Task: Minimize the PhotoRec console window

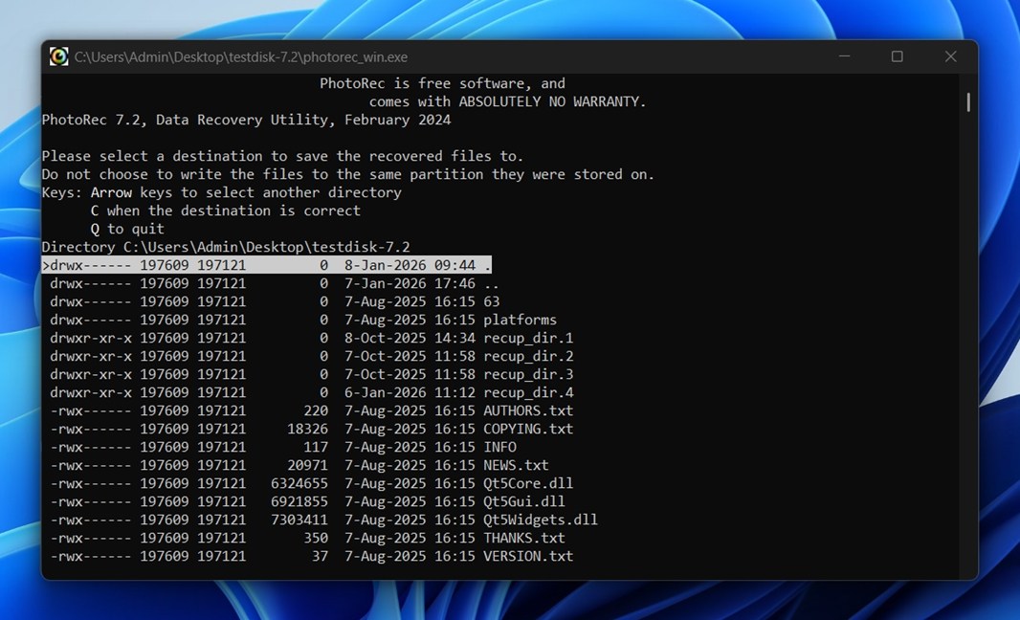Action: [844, 56]
